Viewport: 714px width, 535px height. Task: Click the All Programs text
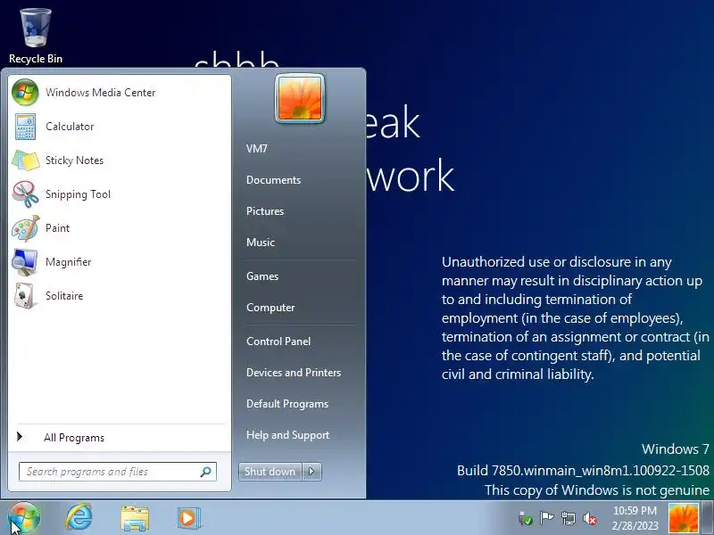(74, 438)
